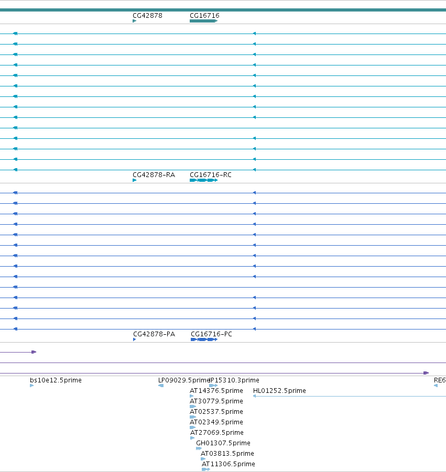Click the bs10e12.5prime EST label
Image resolution: width=446 pixels, height=472 pixels.
pyautogui.click(x=56, y=380)
